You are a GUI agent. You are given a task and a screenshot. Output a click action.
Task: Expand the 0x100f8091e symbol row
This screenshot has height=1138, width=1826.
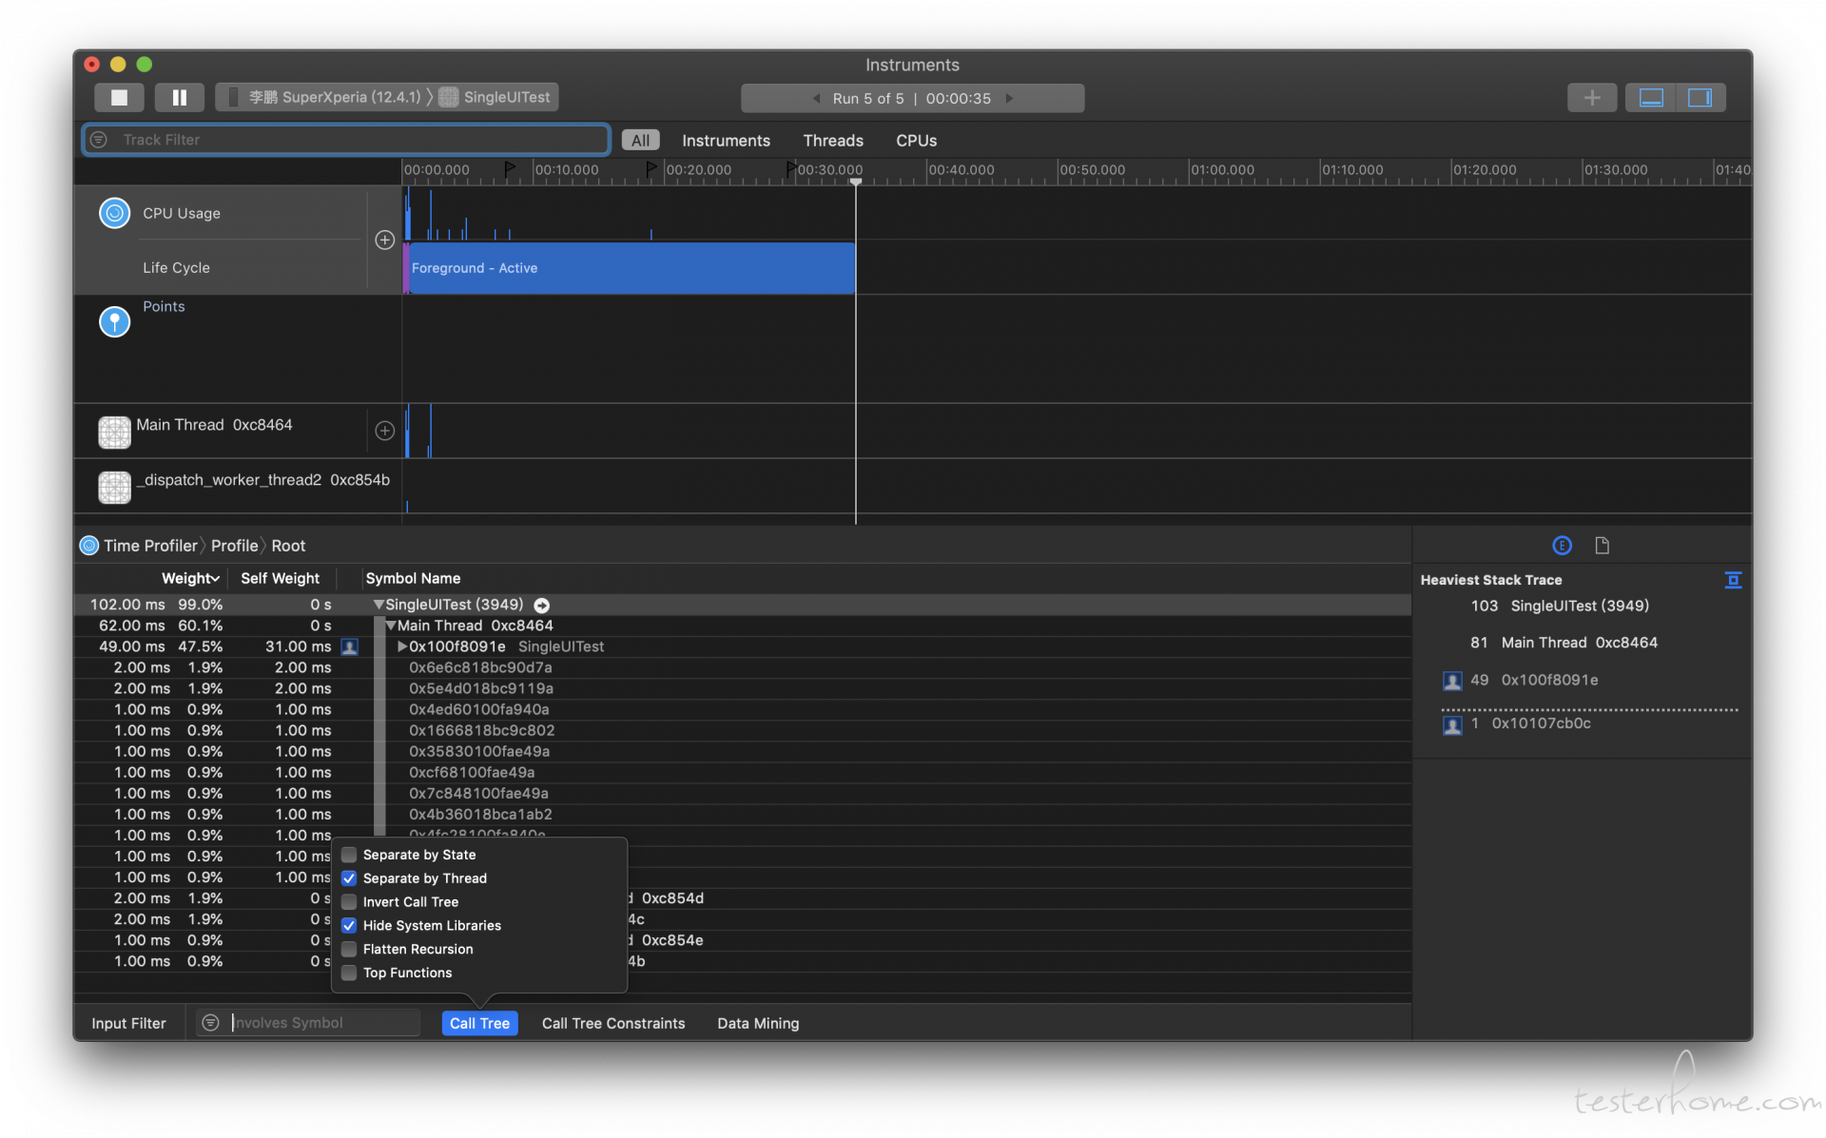(402, 646)
